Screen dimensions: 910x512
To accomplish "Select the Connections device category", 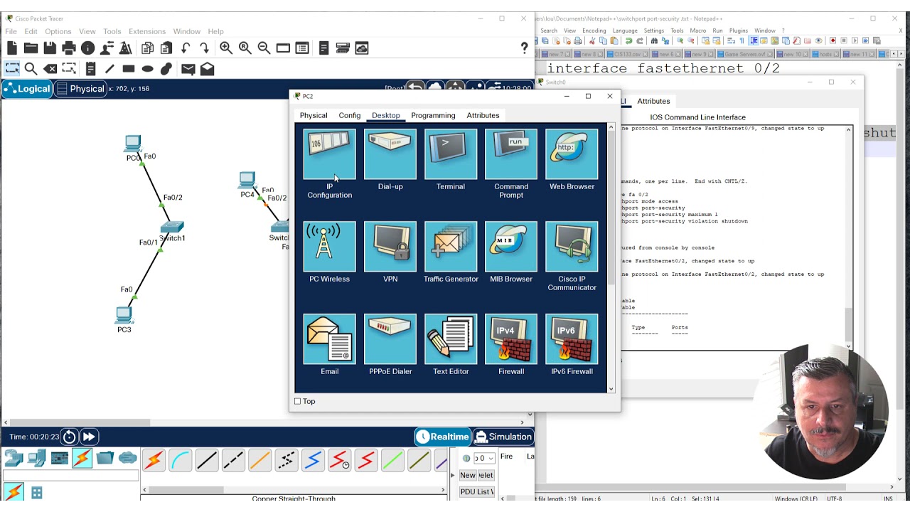I will pos(82,458).
